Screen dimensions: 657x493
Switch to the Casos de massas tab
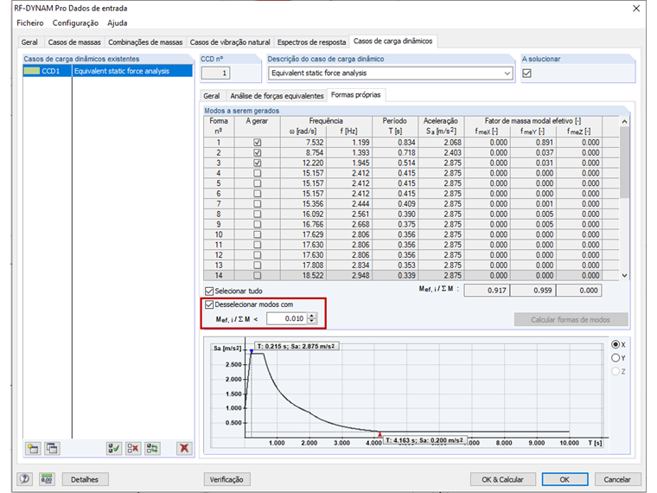74,42
